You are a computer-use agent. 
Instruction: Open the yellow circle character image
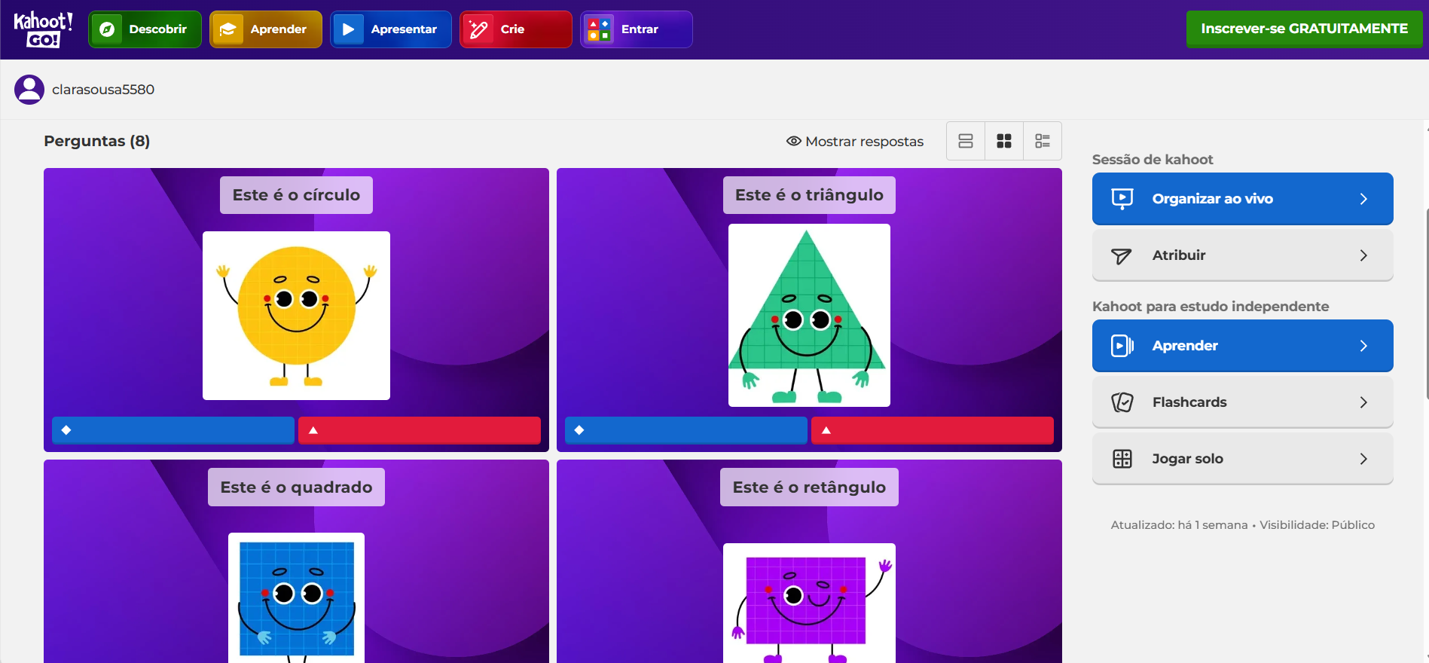point(296,315)
